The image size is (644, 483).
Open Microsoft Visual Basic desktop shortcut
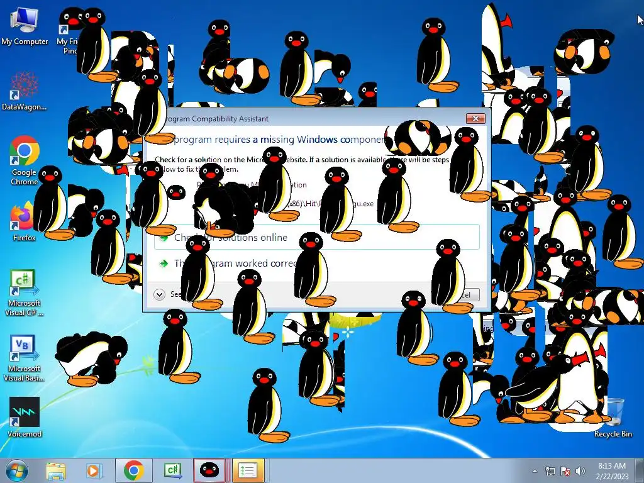click(25, 358)
